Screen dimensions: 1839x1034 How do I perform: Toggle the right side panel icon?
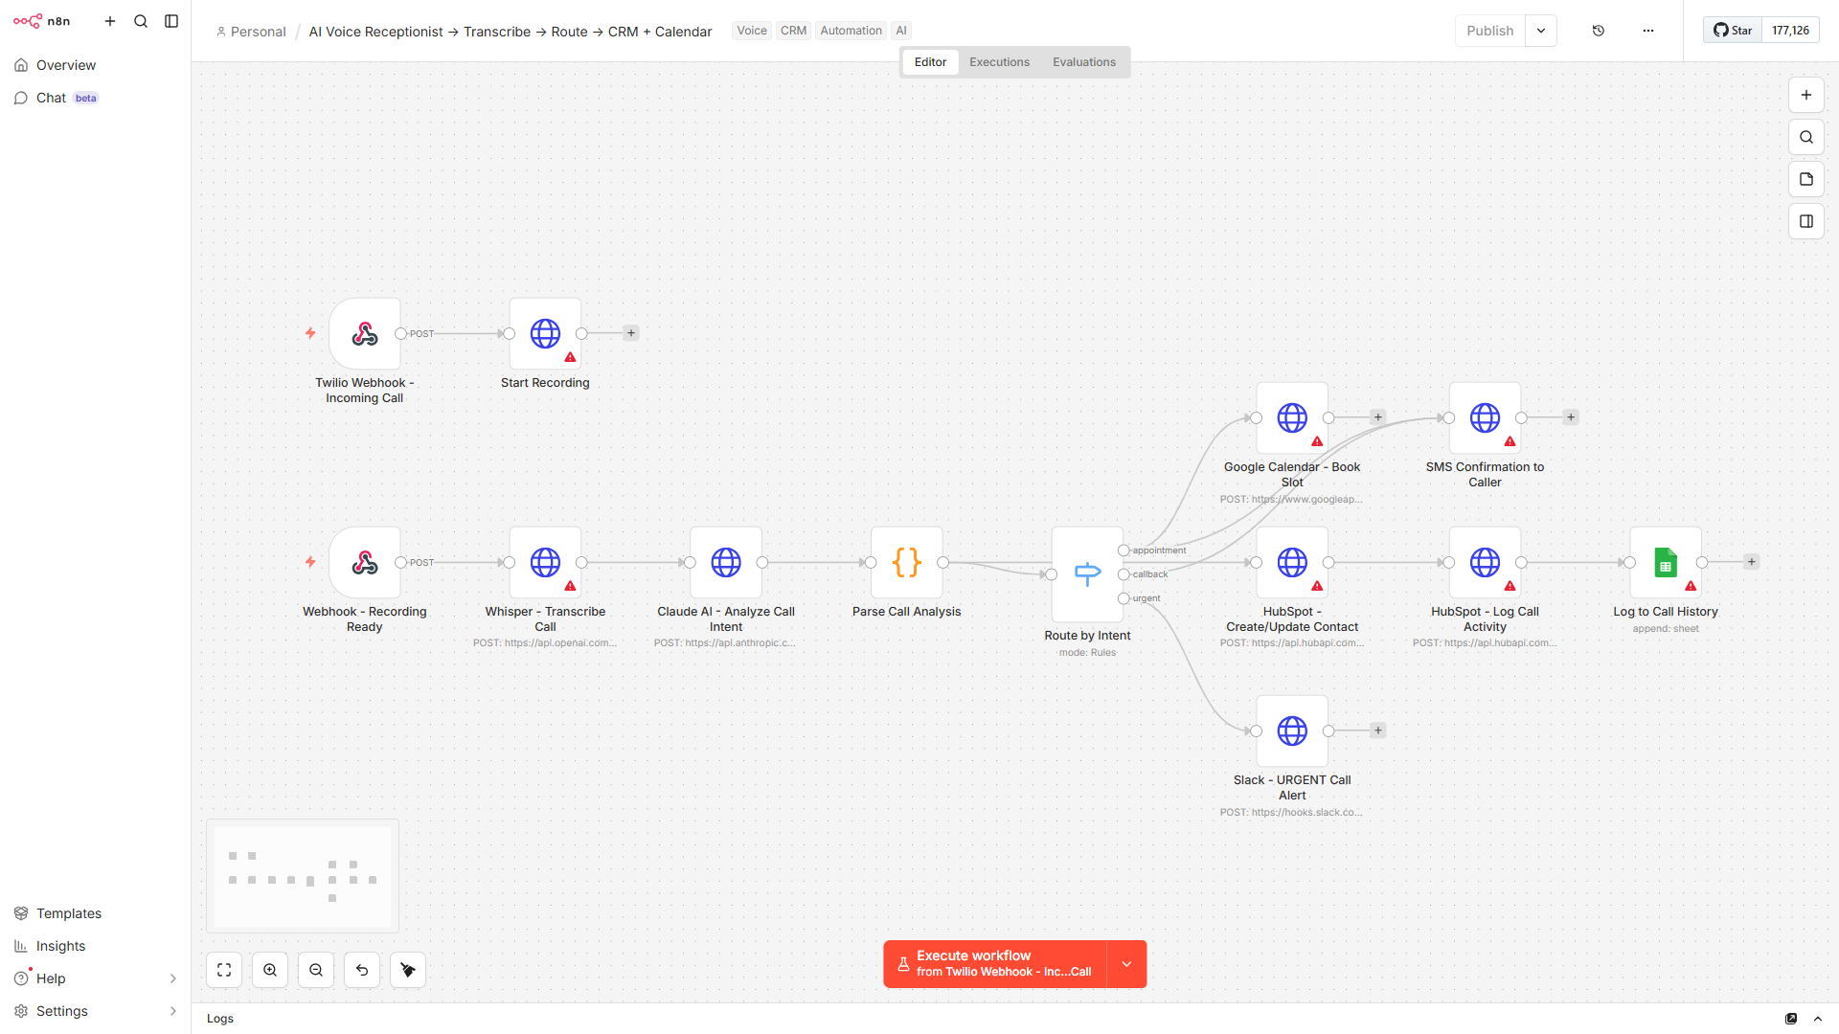(1806, 221)
